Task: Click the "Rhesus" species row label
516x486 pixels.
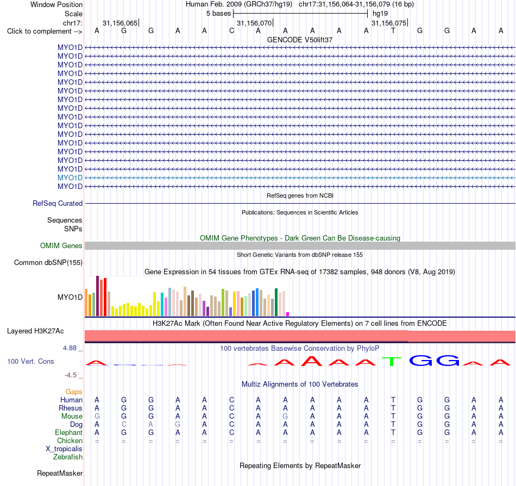Action: (71, 408)
